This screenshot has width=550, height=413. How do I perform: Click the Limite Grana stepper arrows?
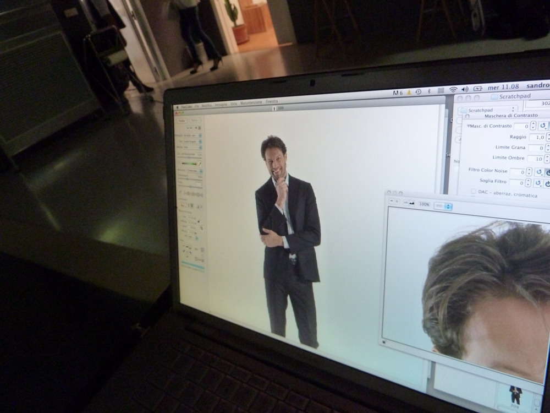point(547,148)
